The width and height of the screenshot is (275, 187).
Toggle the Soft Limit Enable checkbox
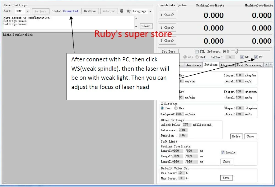pos(222,152)
